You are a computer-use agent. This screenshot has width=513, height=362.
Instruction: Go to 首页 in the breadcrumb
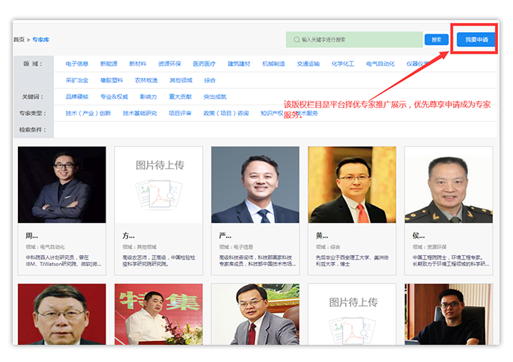(x=19, y=40)
